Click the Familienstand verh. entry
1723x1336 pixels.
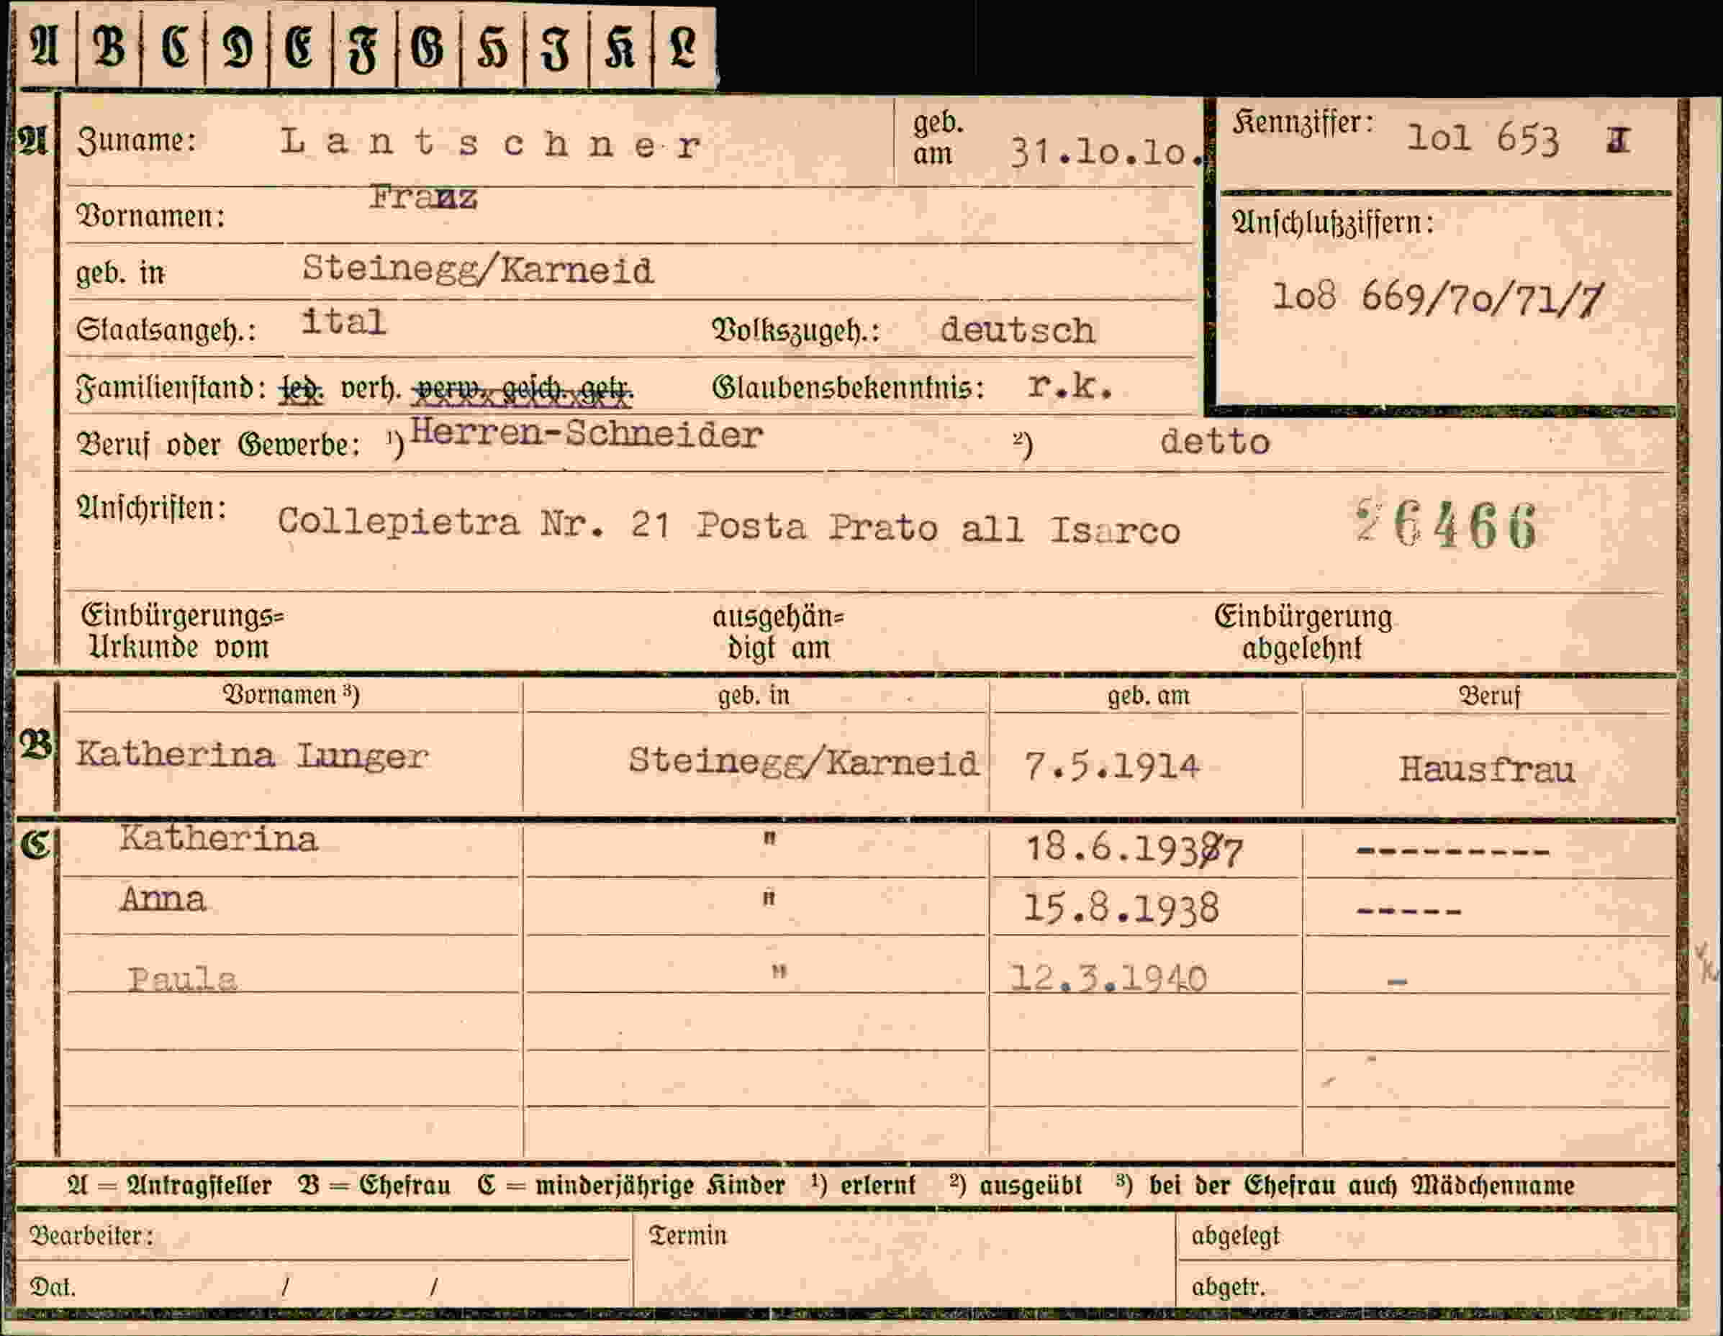click(370, 388)
